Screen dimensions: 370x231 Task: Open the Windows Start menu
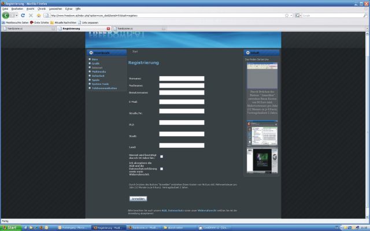tap(10, 228)
